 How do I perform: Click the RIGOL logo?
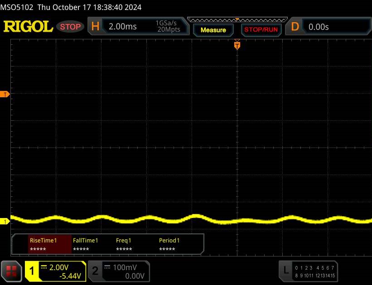(28, 27)
